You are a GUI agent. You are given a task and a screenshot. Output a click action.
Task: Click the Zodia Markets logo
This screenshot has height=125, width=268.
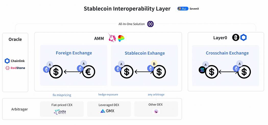click(x=60, y=112)
